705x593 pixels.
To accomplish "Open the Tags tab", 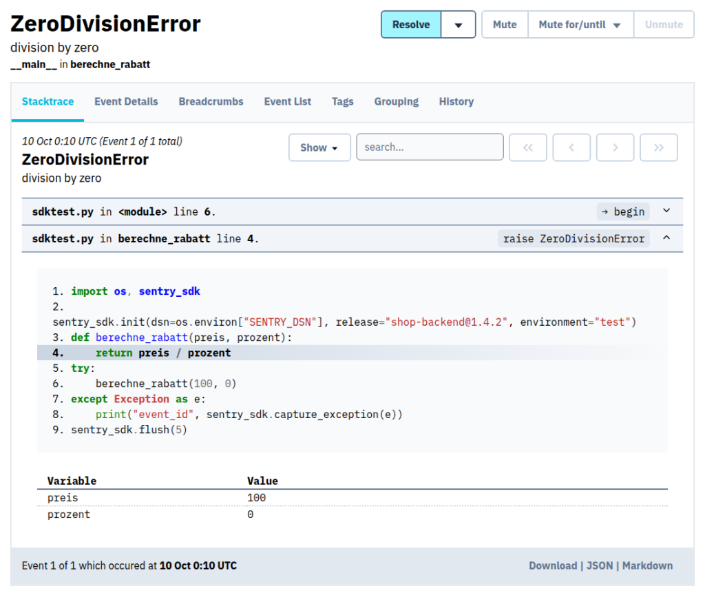I will [343, 102].
